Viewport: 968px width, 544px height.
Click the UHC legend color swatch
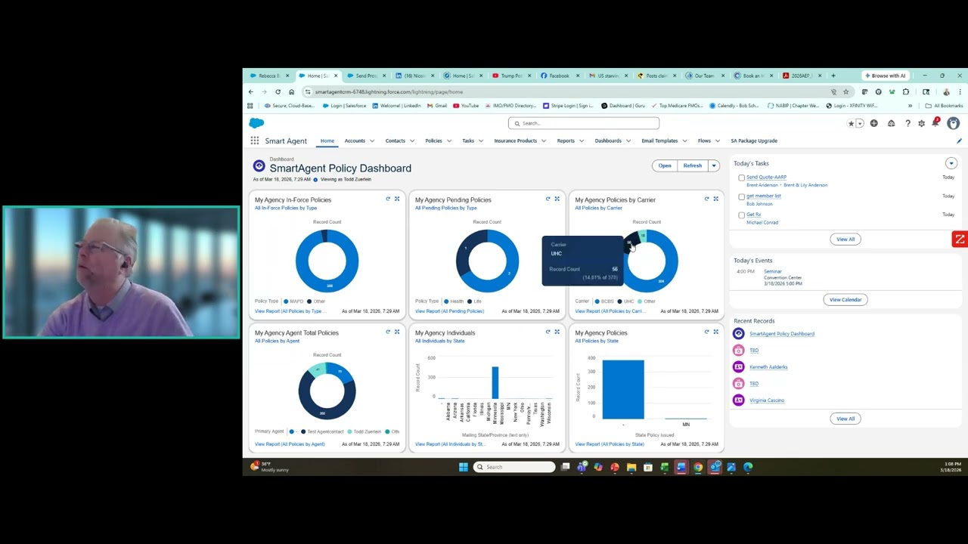point(619,301)
